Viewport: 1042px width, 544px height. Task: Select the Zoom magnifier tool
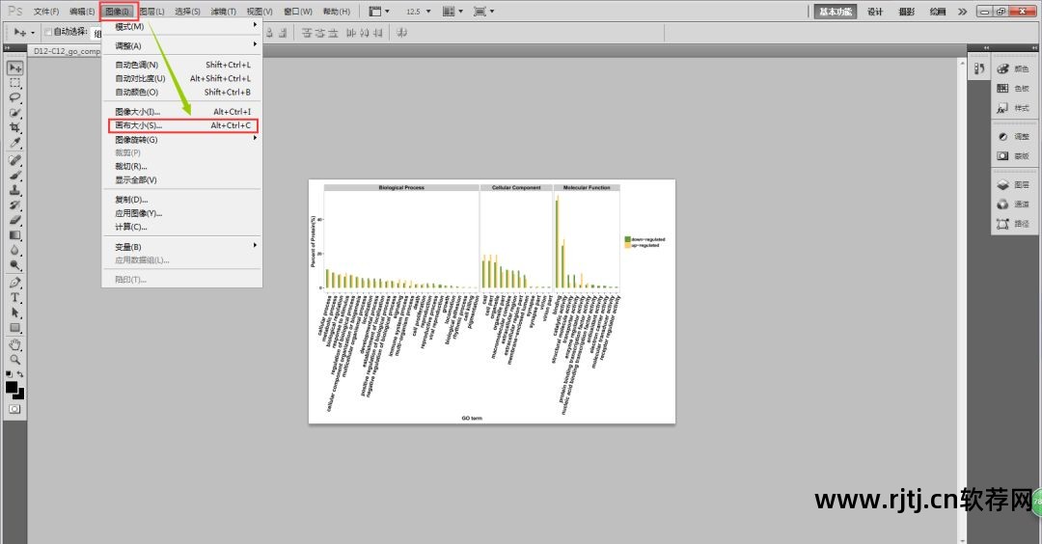coord(15,359)
